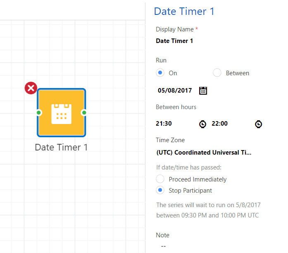The height and width of the screenshot is (253, 288).
Task: Open the clock picker beside 22:00
Action: pyautogui.click(x=258, y=124)
